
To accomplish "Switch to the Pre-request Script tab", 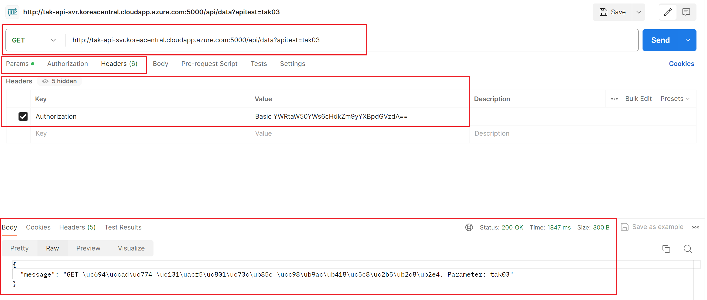I will 209,64.
